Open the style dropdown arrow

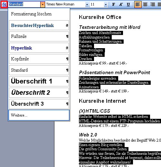[x=43, y=4]
